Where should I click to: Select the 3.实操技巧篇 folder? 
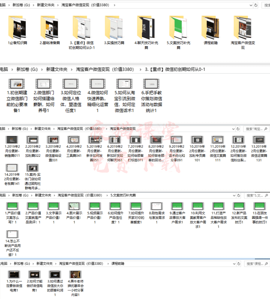pyautogui.click(x=114, y=31)
